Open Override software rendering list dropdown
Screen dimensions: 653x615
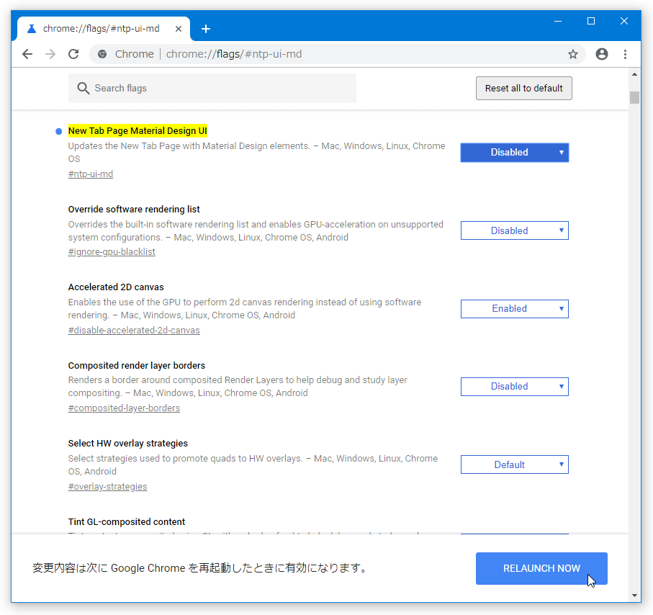[514, 230]
